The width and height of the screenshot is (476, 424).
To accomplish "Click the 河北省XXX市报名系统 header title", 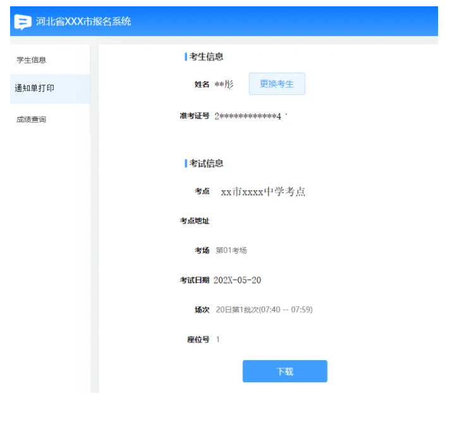I will tap(83, 22).
